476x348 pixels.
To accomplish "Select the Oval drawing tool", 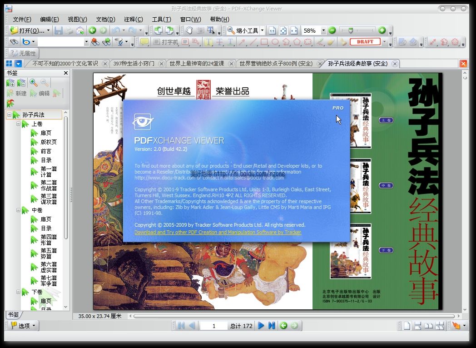I will pos(275,42).
